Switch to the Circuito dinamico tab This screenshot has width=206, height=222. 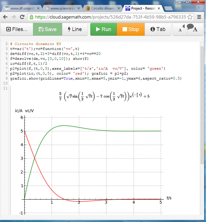point(103,8)
